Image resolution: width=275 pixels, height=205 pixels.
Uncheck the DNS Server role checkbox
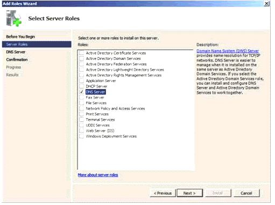pos(81,92)
